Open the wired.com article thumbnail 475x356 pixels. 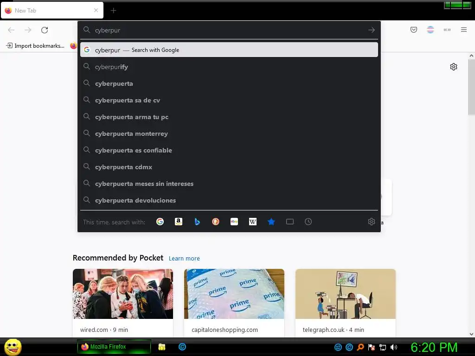[123, 293]
